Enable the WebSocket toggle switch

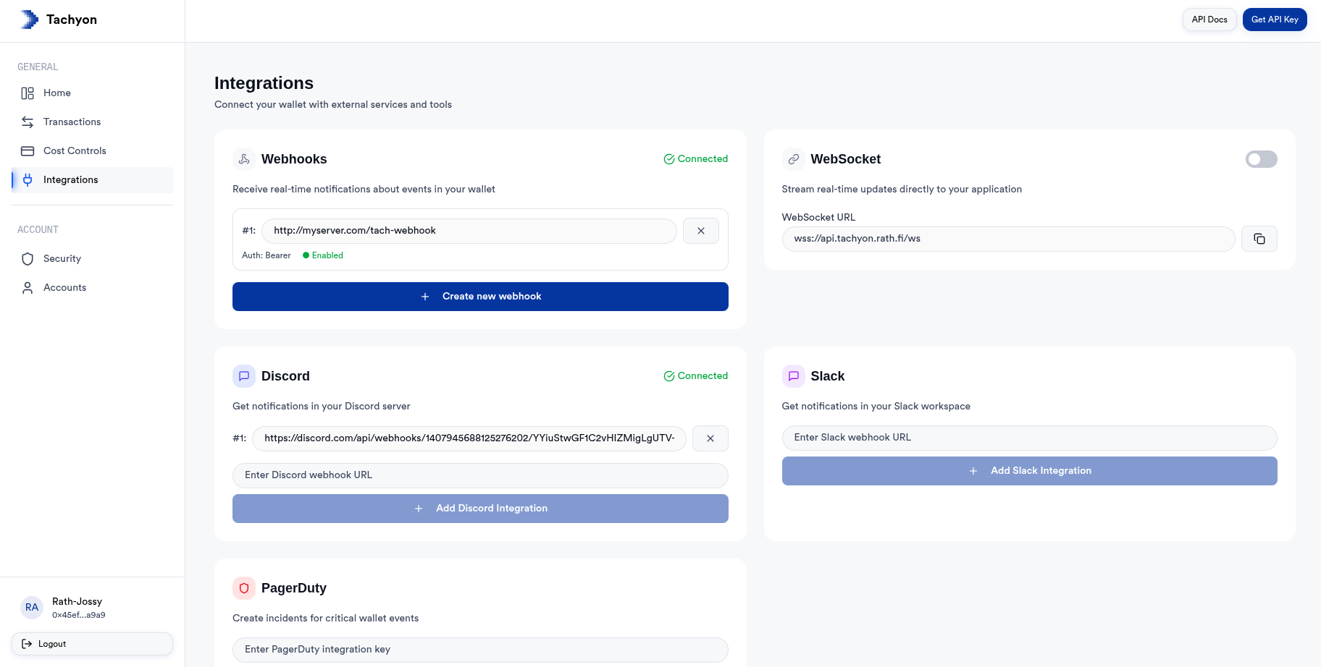tap(1261, 159)
